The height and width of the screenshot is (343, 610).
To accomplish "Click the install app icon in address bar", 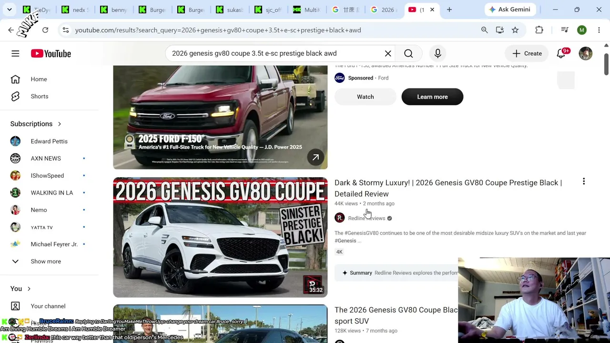I will [499, 30].
